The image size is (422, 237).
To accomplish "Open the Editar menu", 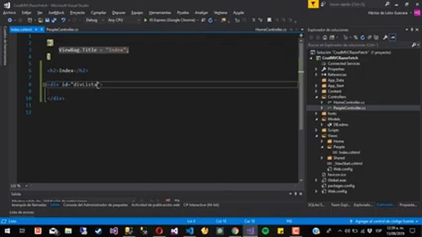I will pyautogui.click(x=26, y=13).
